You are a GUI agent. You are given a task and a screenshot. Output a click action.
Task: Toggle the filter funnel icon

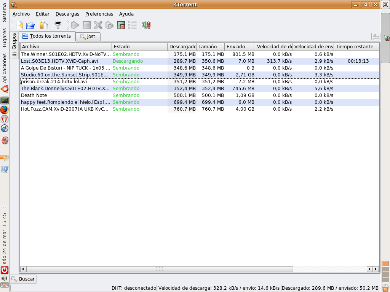58,25
